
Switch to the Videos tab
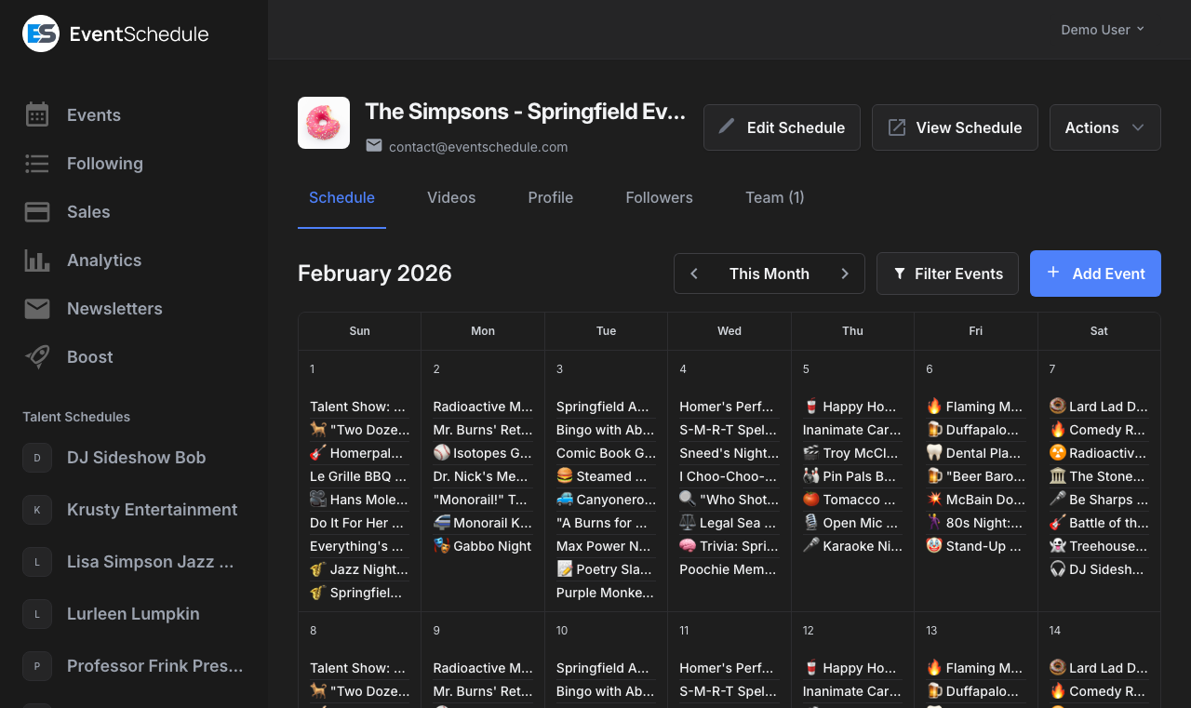[x=451, y=197]
